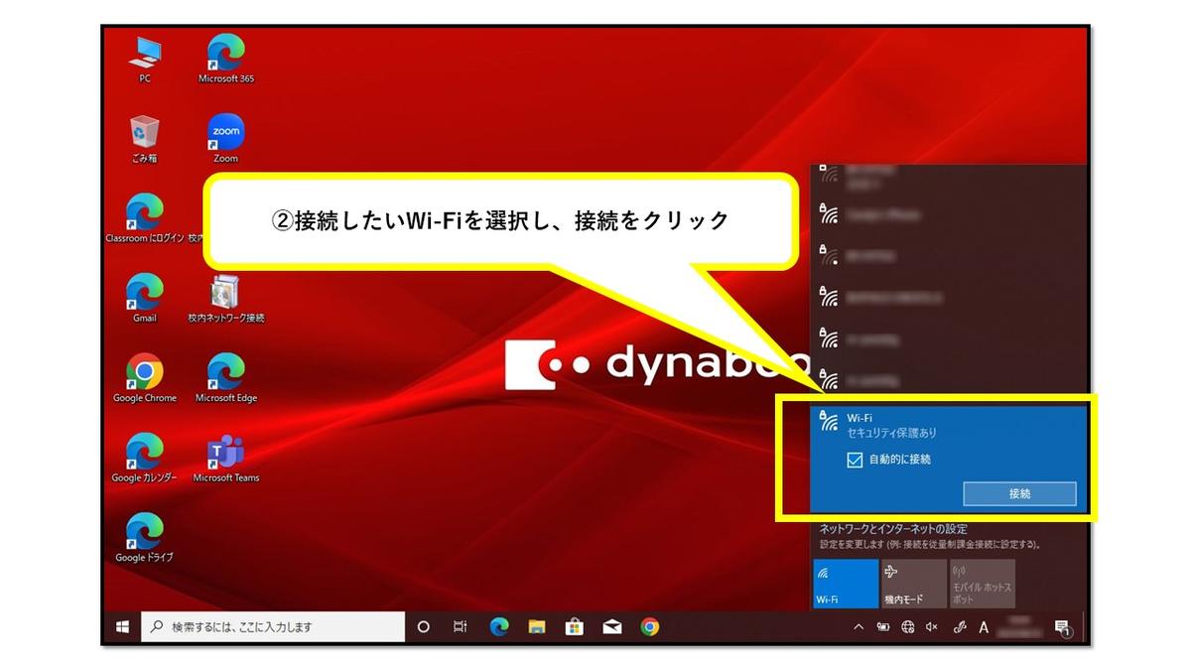Open the notification action center
The height and width of the screenshot is (670, 1191).
pos(1061,627)
